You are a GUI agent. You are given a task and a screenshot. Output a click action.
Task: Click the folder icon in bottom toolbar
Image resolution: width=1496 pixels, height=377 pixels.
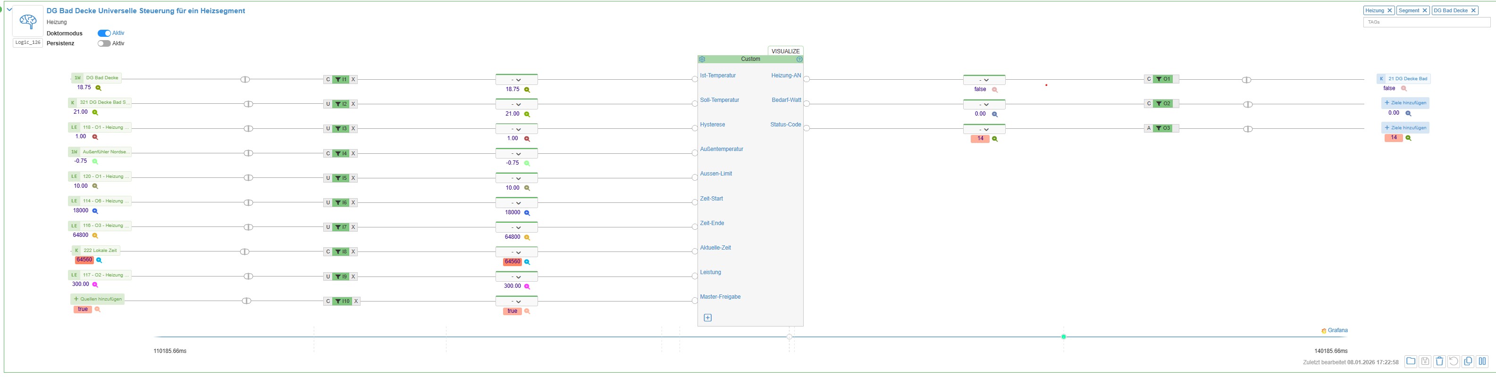coord(1411,361)
